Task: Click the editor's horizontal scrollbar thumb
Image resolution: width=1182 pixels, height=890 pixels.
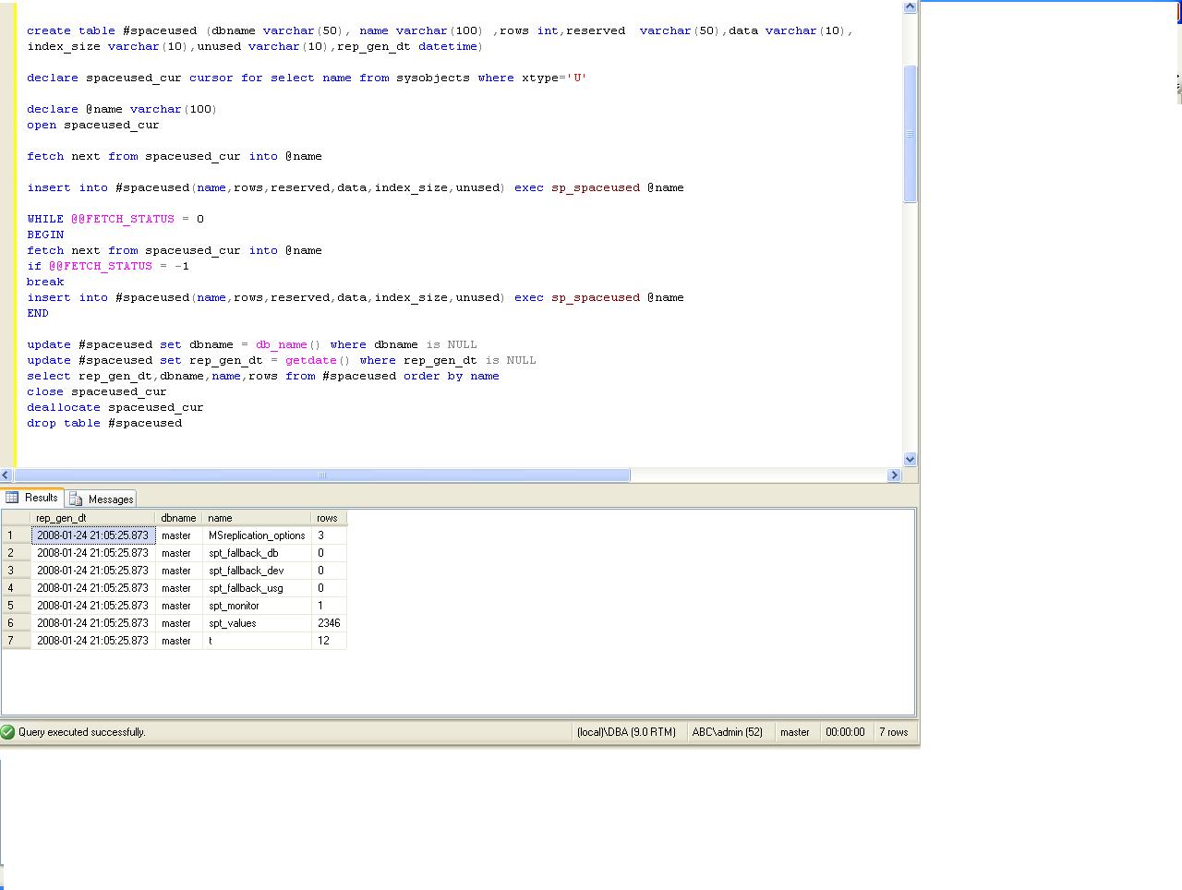Action: coord(321,475)
